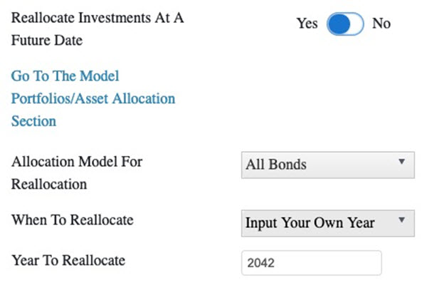Click the 2042 value in the year box

pyautogui.click(x=260, y=263)
